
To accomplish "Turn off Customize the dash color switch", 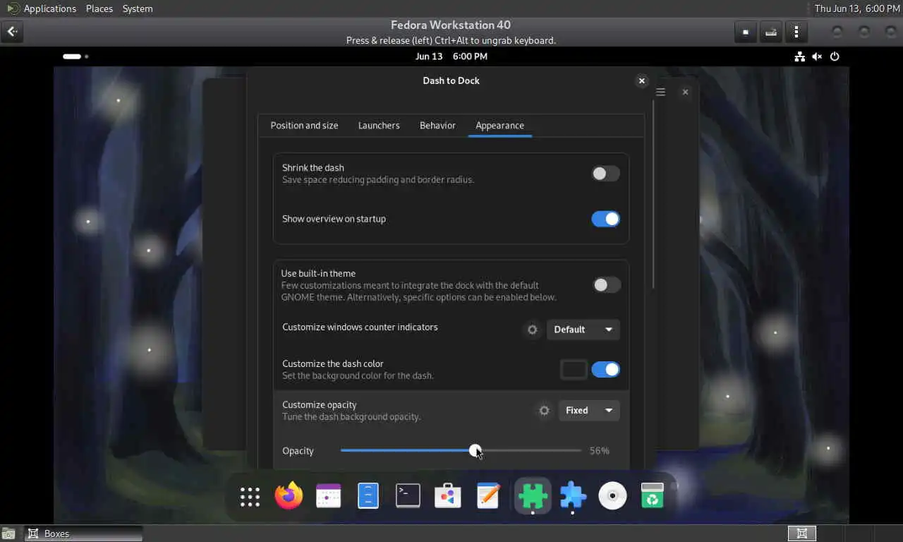I will pyautogui.click(x=605, y=369).
